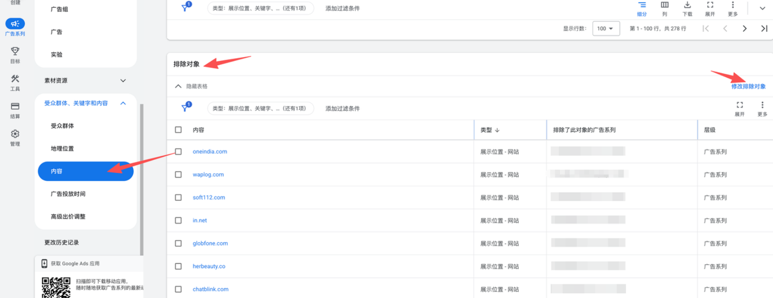Open the chatblink.com link
The image size is (773, 298).
point(210,289)
